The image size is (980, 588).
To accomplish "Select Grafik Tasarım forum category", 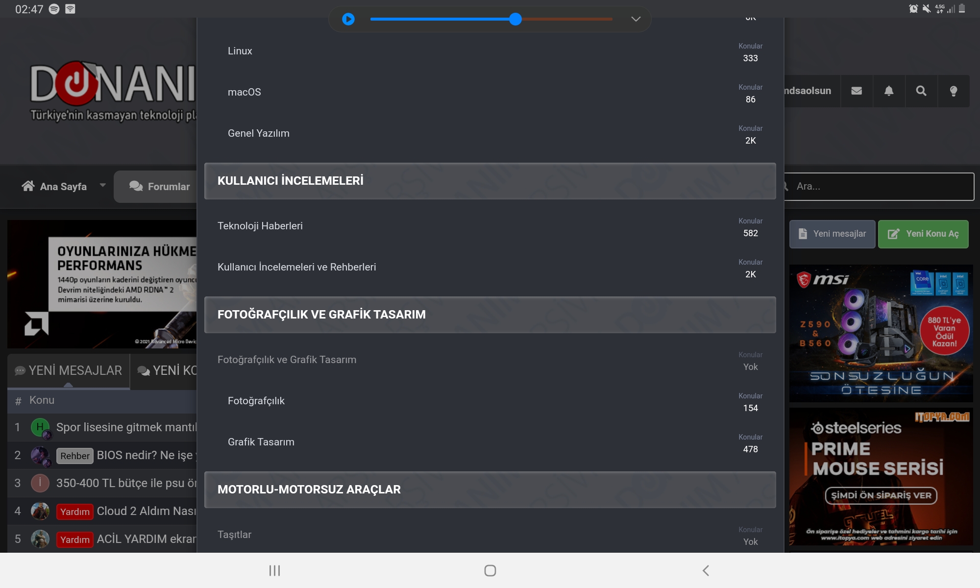I will pos(260,441).
